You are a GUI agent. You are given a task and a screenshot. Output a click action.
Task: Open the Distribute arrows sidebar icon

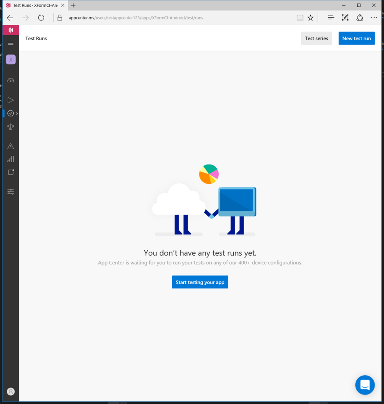[x=11, y=127]
